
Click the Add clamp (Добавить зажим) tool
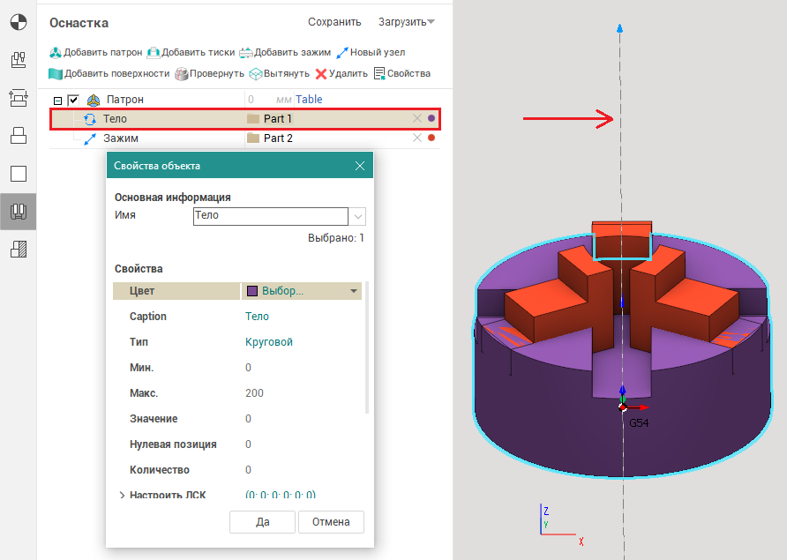(246, 52)
